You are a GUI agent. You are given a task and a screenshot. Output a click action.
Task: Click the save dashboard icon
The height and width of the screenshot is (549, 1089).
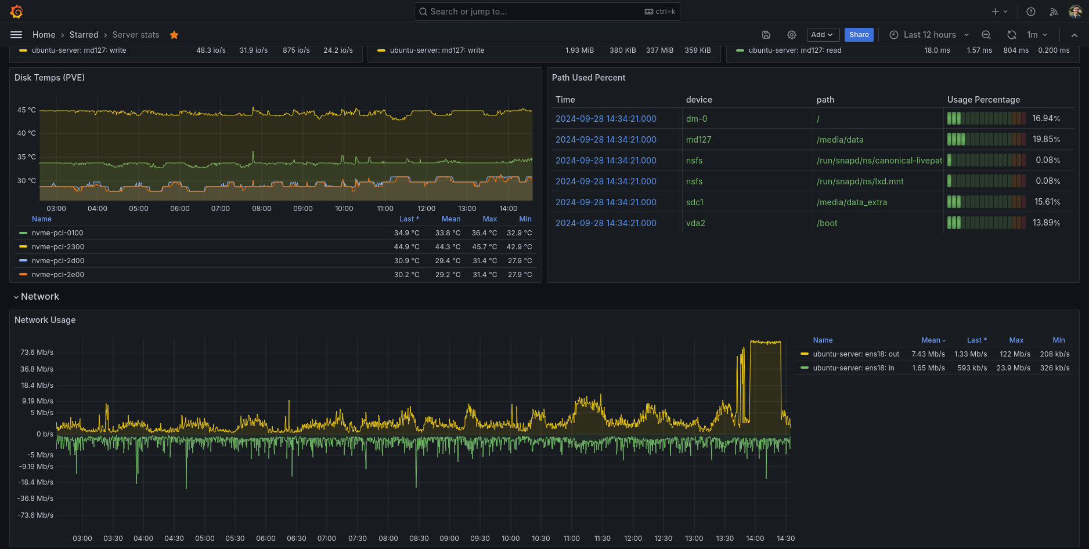pyautogui.click(x=766, y=35)
